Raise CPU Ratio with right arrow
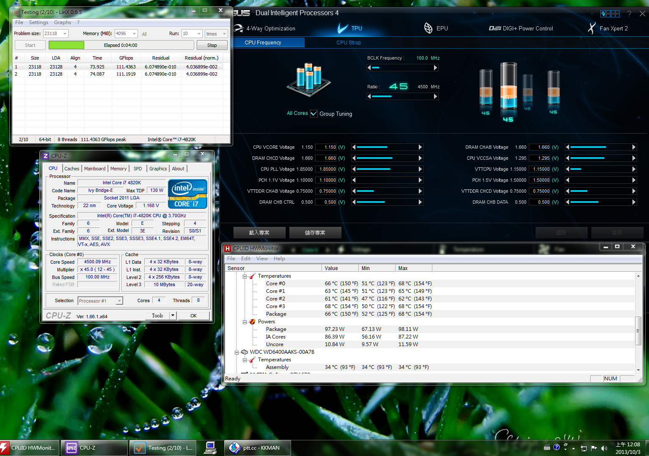The image size is (649, 456). [436, 96]
